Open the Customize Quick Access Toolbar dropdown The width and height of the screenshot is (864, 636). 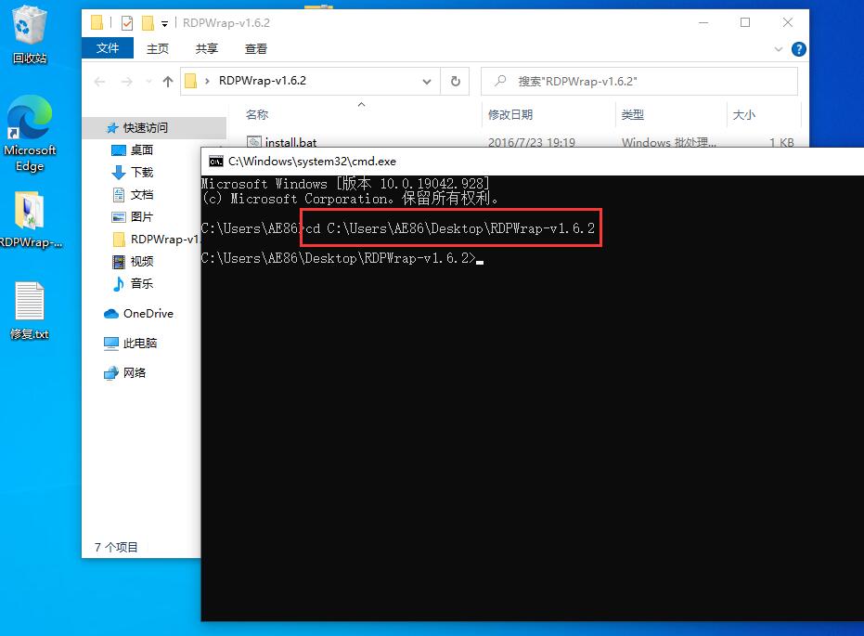(164, 24)
